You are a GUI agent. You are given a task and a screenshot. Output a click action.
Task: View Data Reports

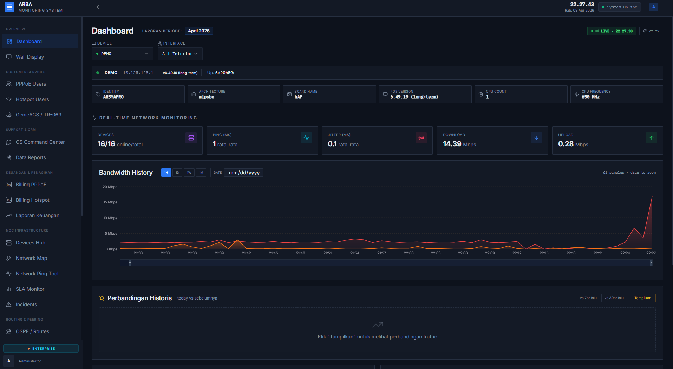click(40, 157)
